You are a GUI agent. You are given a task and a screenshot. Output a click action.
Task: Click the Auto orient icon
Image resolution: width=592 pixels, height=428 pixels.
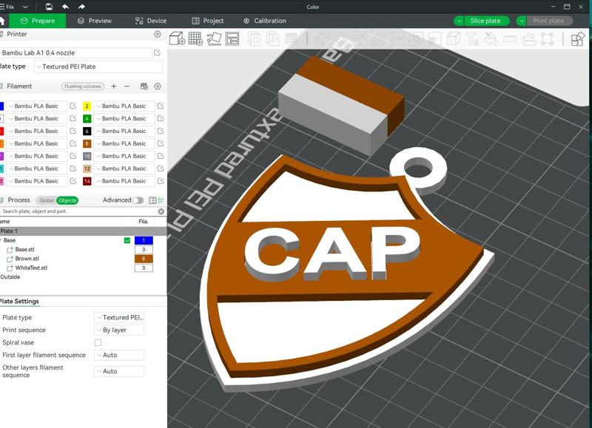pos(214,38)
